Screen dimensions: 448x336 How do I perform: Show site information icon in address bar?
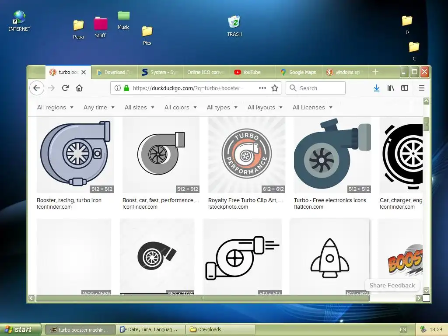click(117, 88)
